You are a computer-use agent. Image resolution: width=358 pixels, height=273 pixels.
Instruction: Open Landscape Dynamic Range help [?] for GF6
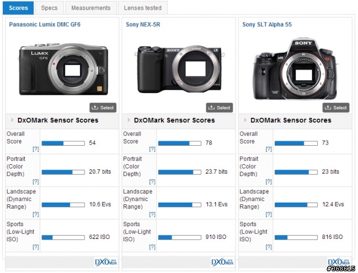[36, 214]
